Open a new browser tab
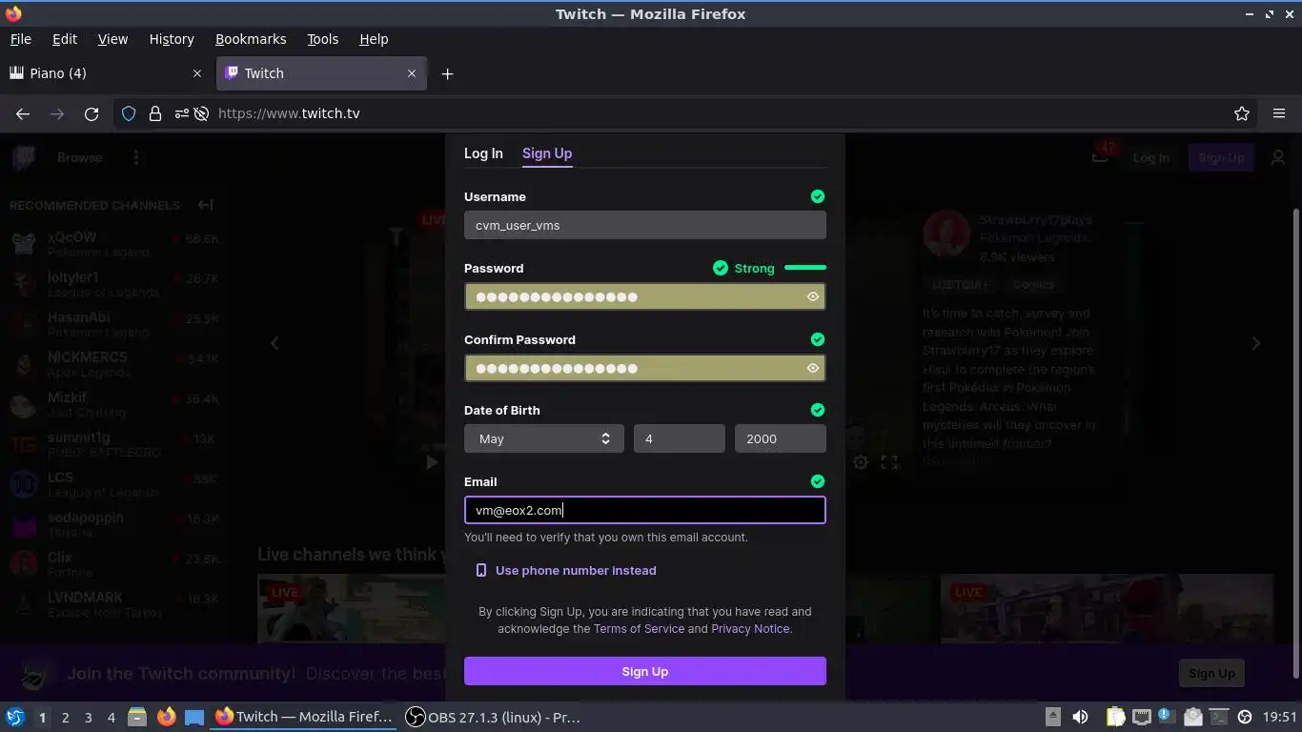This screenshot has width=1302, height=732. [x=447, y=73]
